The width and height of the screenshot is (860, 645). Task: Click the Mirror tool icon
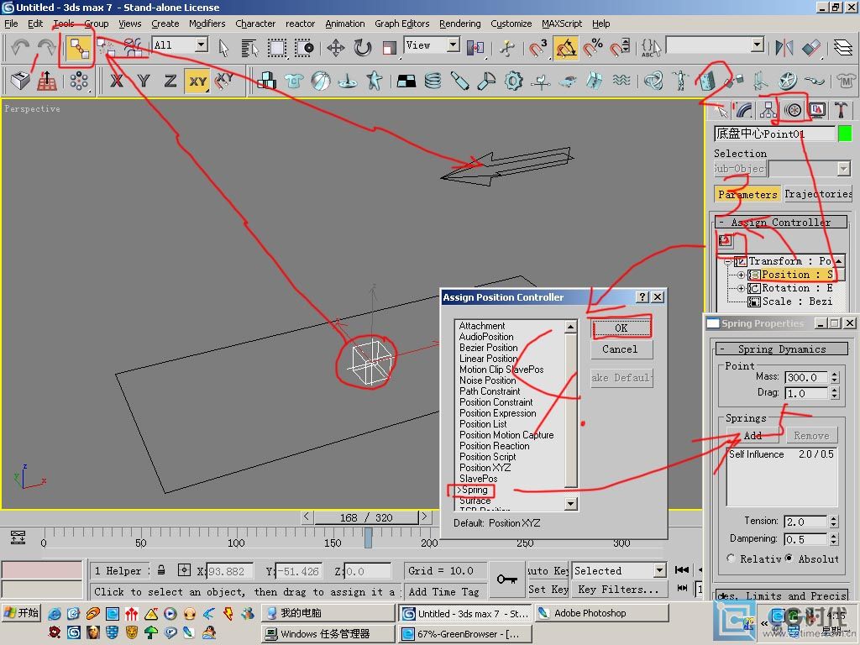pos(784,48)
